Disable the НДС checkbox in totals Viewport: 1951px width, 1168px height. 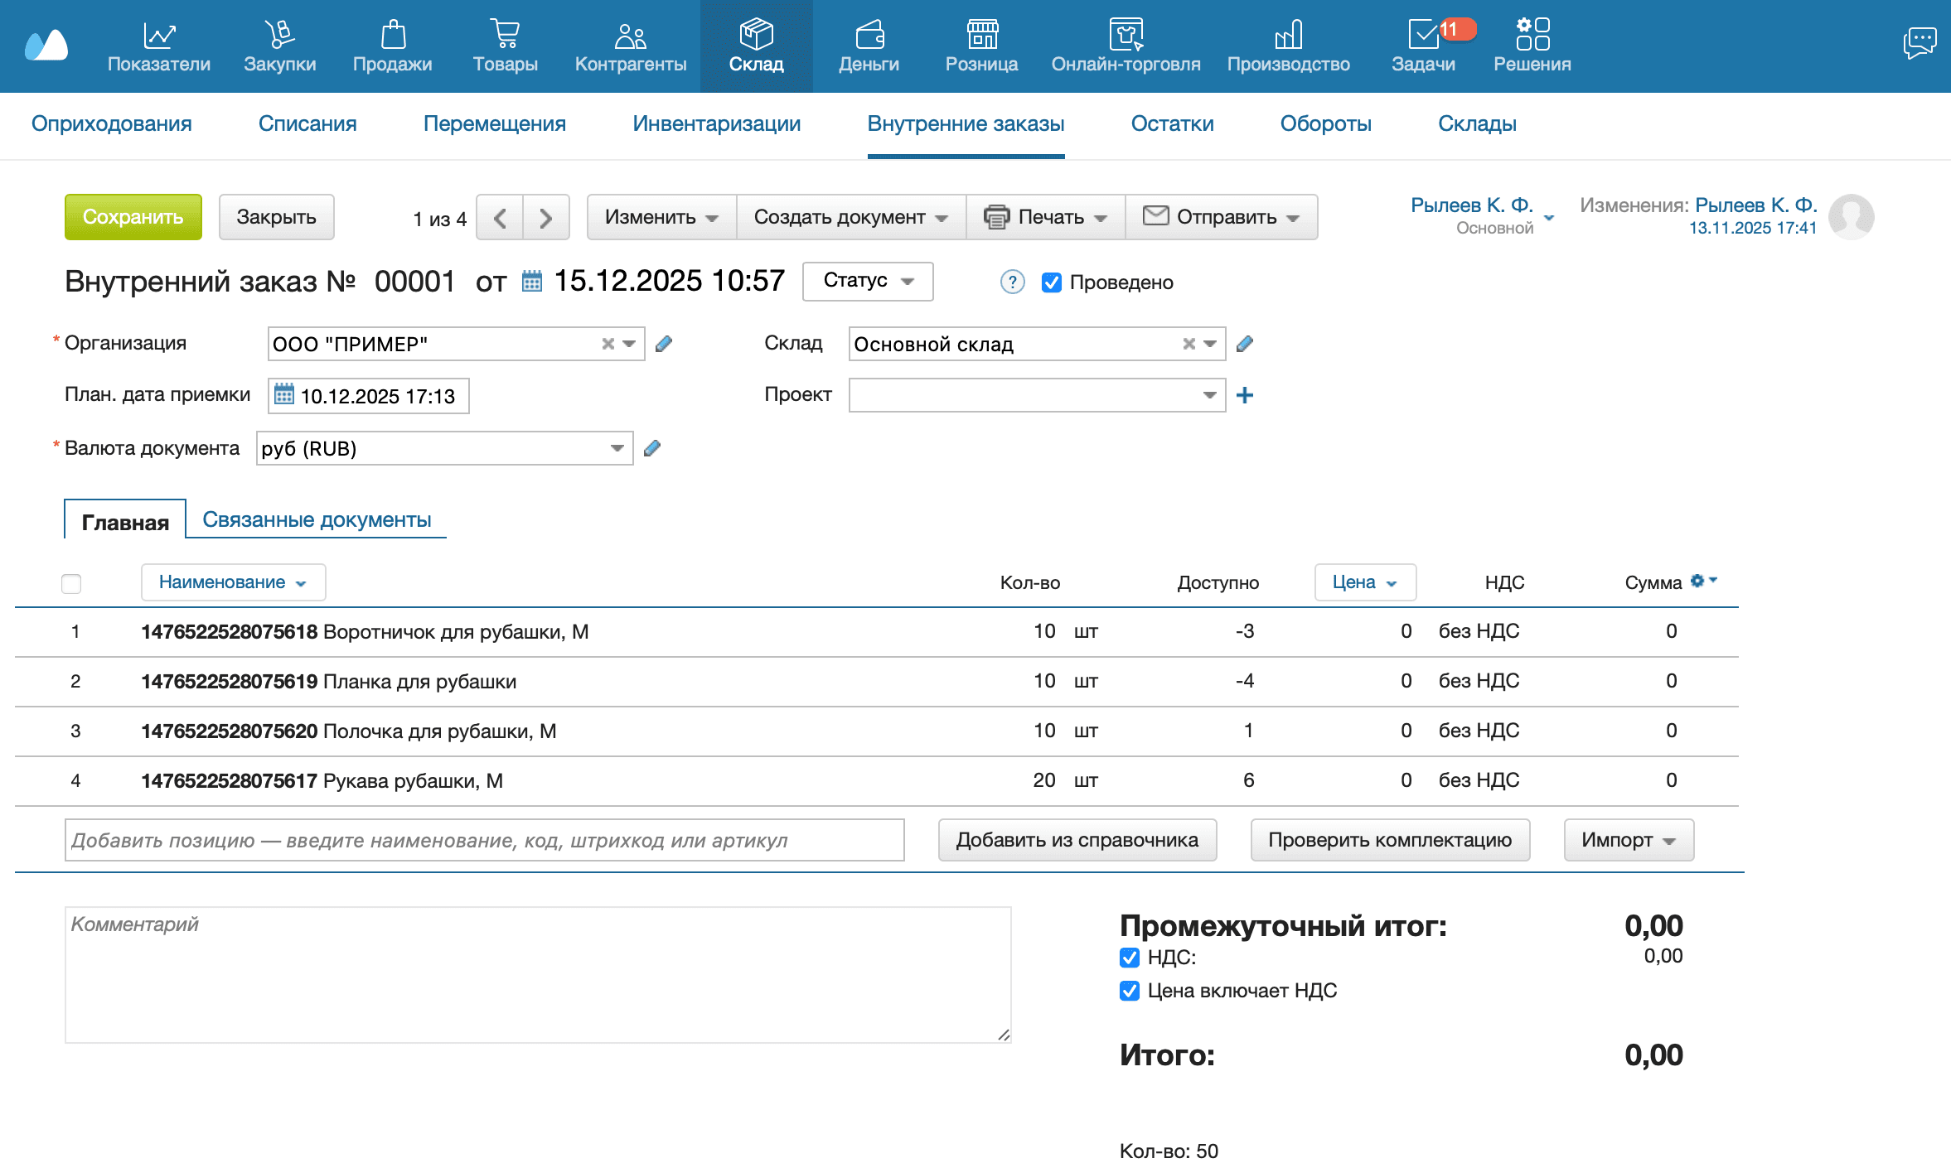(x=1129, y=958)
